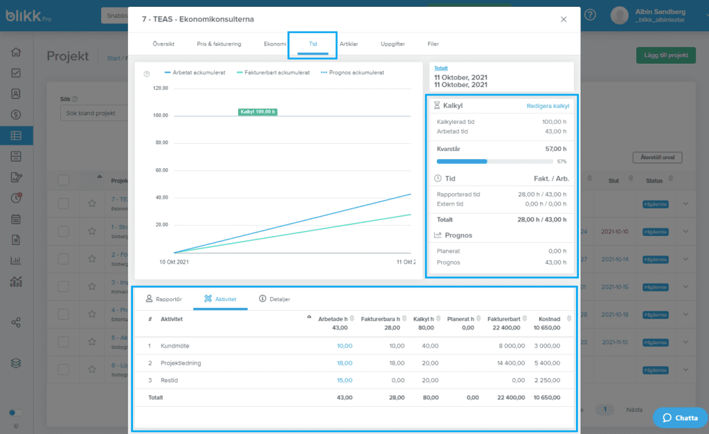
Task: Open the home icon in the sidebar
Action: (16, 52)
